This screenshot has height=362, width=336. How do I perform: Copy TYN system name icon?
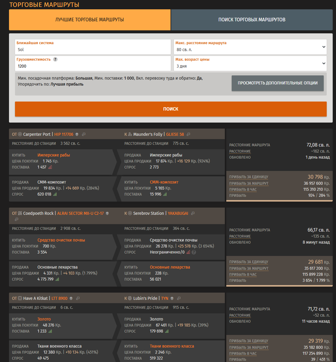(179, 298)
